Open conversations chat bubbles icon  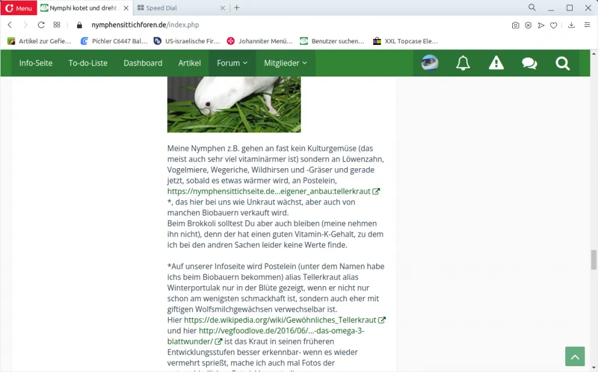pyautogui.click(x=529, y=63)
